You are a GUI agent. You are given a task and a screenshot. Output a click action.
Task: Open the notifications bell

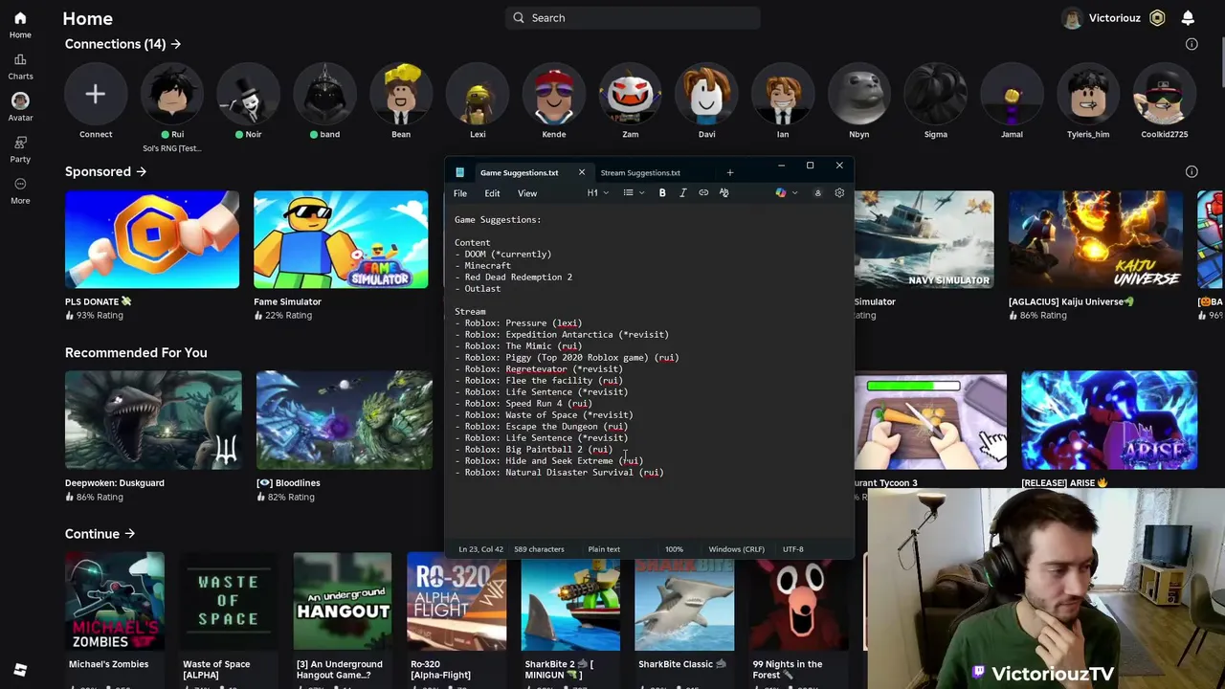coord(1188,18)
